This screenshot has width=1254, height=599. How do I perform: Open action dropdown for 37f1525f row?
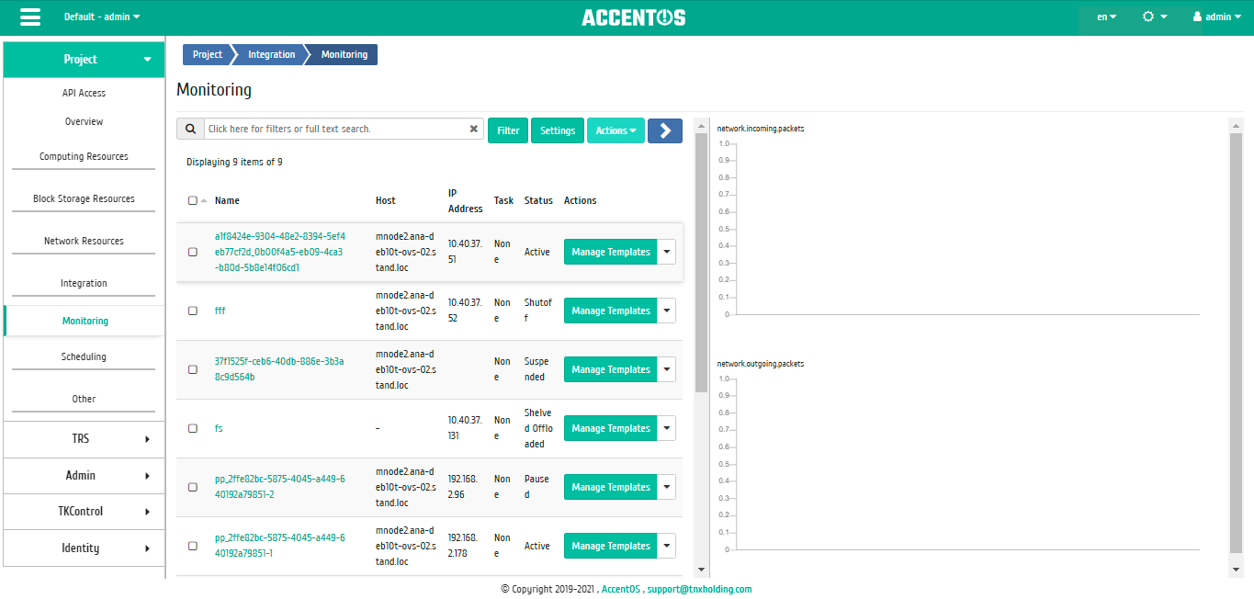coord(667,369)
